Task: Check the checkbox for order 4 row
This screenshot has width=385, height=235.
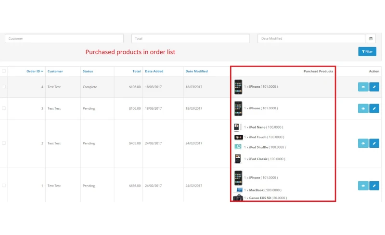Action: (4, 87)
